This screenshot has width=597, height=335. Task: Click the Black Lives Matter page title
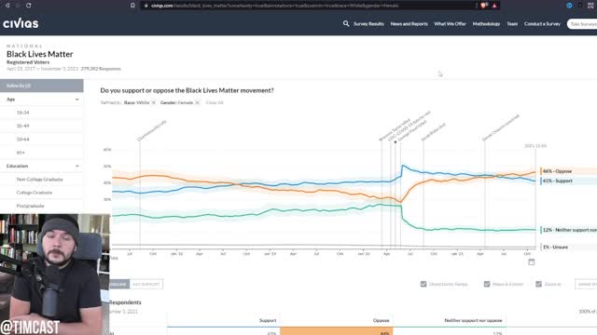click(39, 54)
